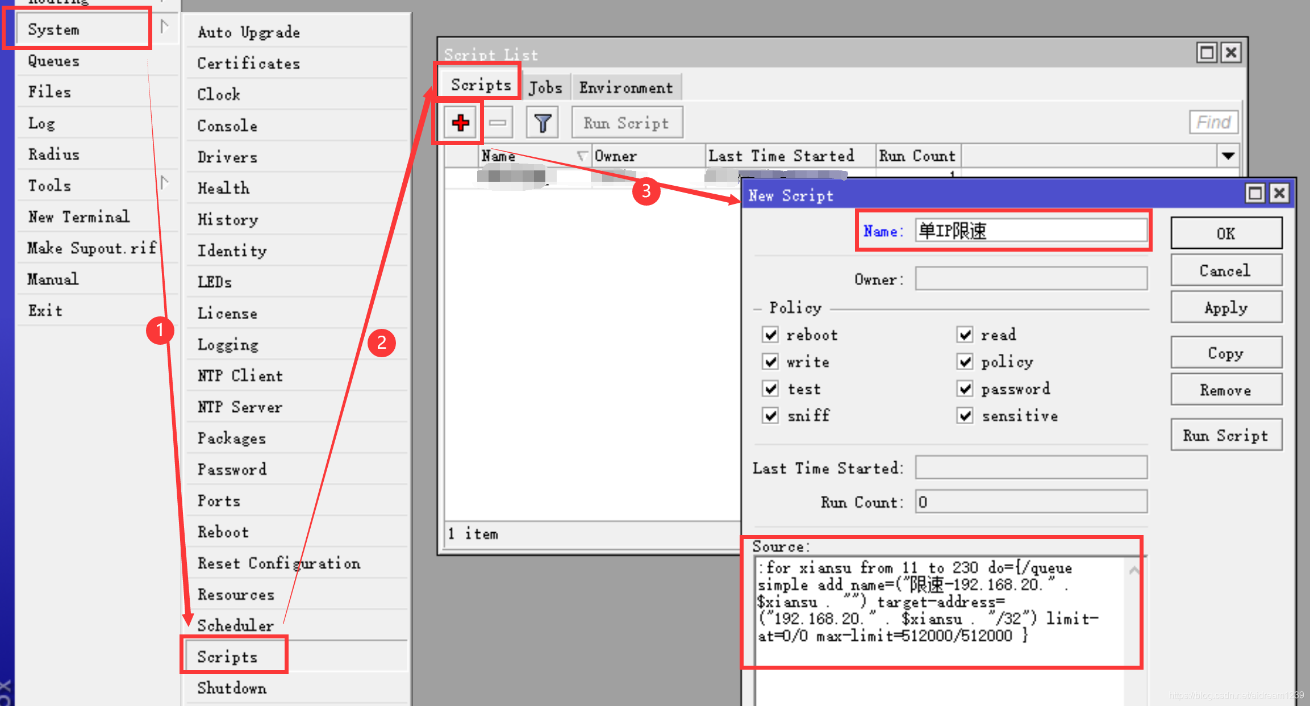Click the Add Script plus icon
Viewport: 1310px width, 706px height.
coord(461,123)
